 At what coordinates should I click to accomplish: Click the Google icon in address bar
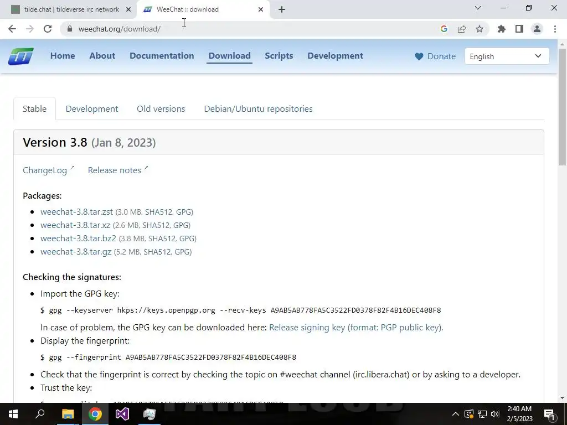(x=444, y=29)
